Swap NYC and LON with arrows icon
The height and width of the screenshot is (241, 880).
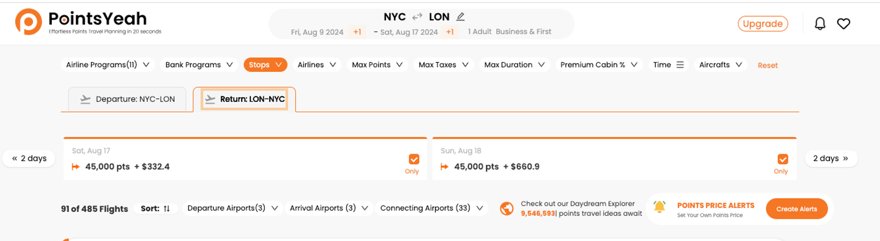pos(417,17)
